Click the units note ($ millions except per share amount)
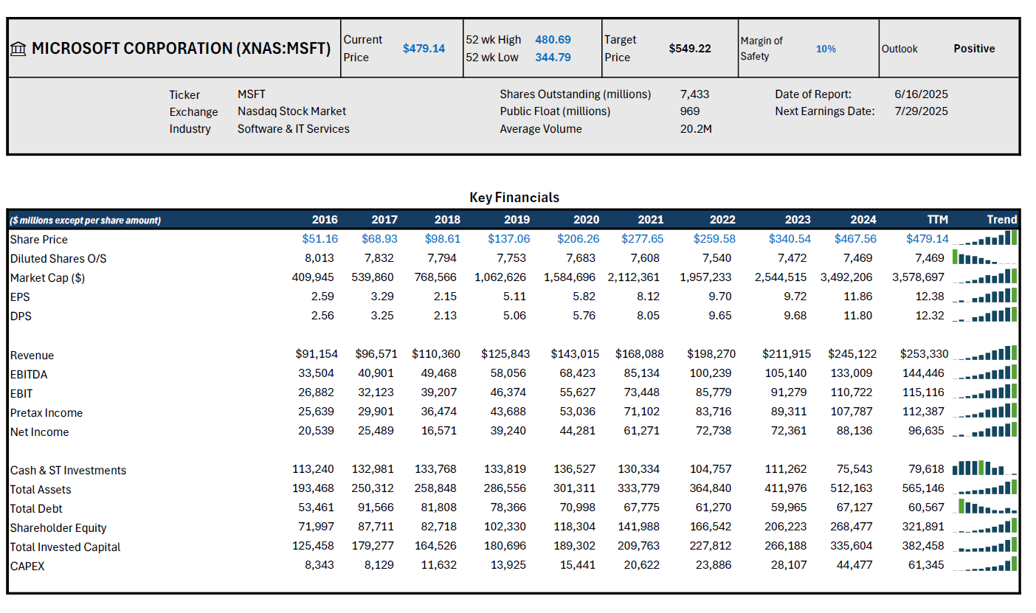The width and height of the screenshot is (1036, 613). [85, 221]
